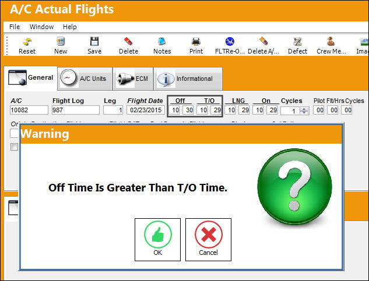
Task: Click the Reset toolbar icon
Action: 27,45
